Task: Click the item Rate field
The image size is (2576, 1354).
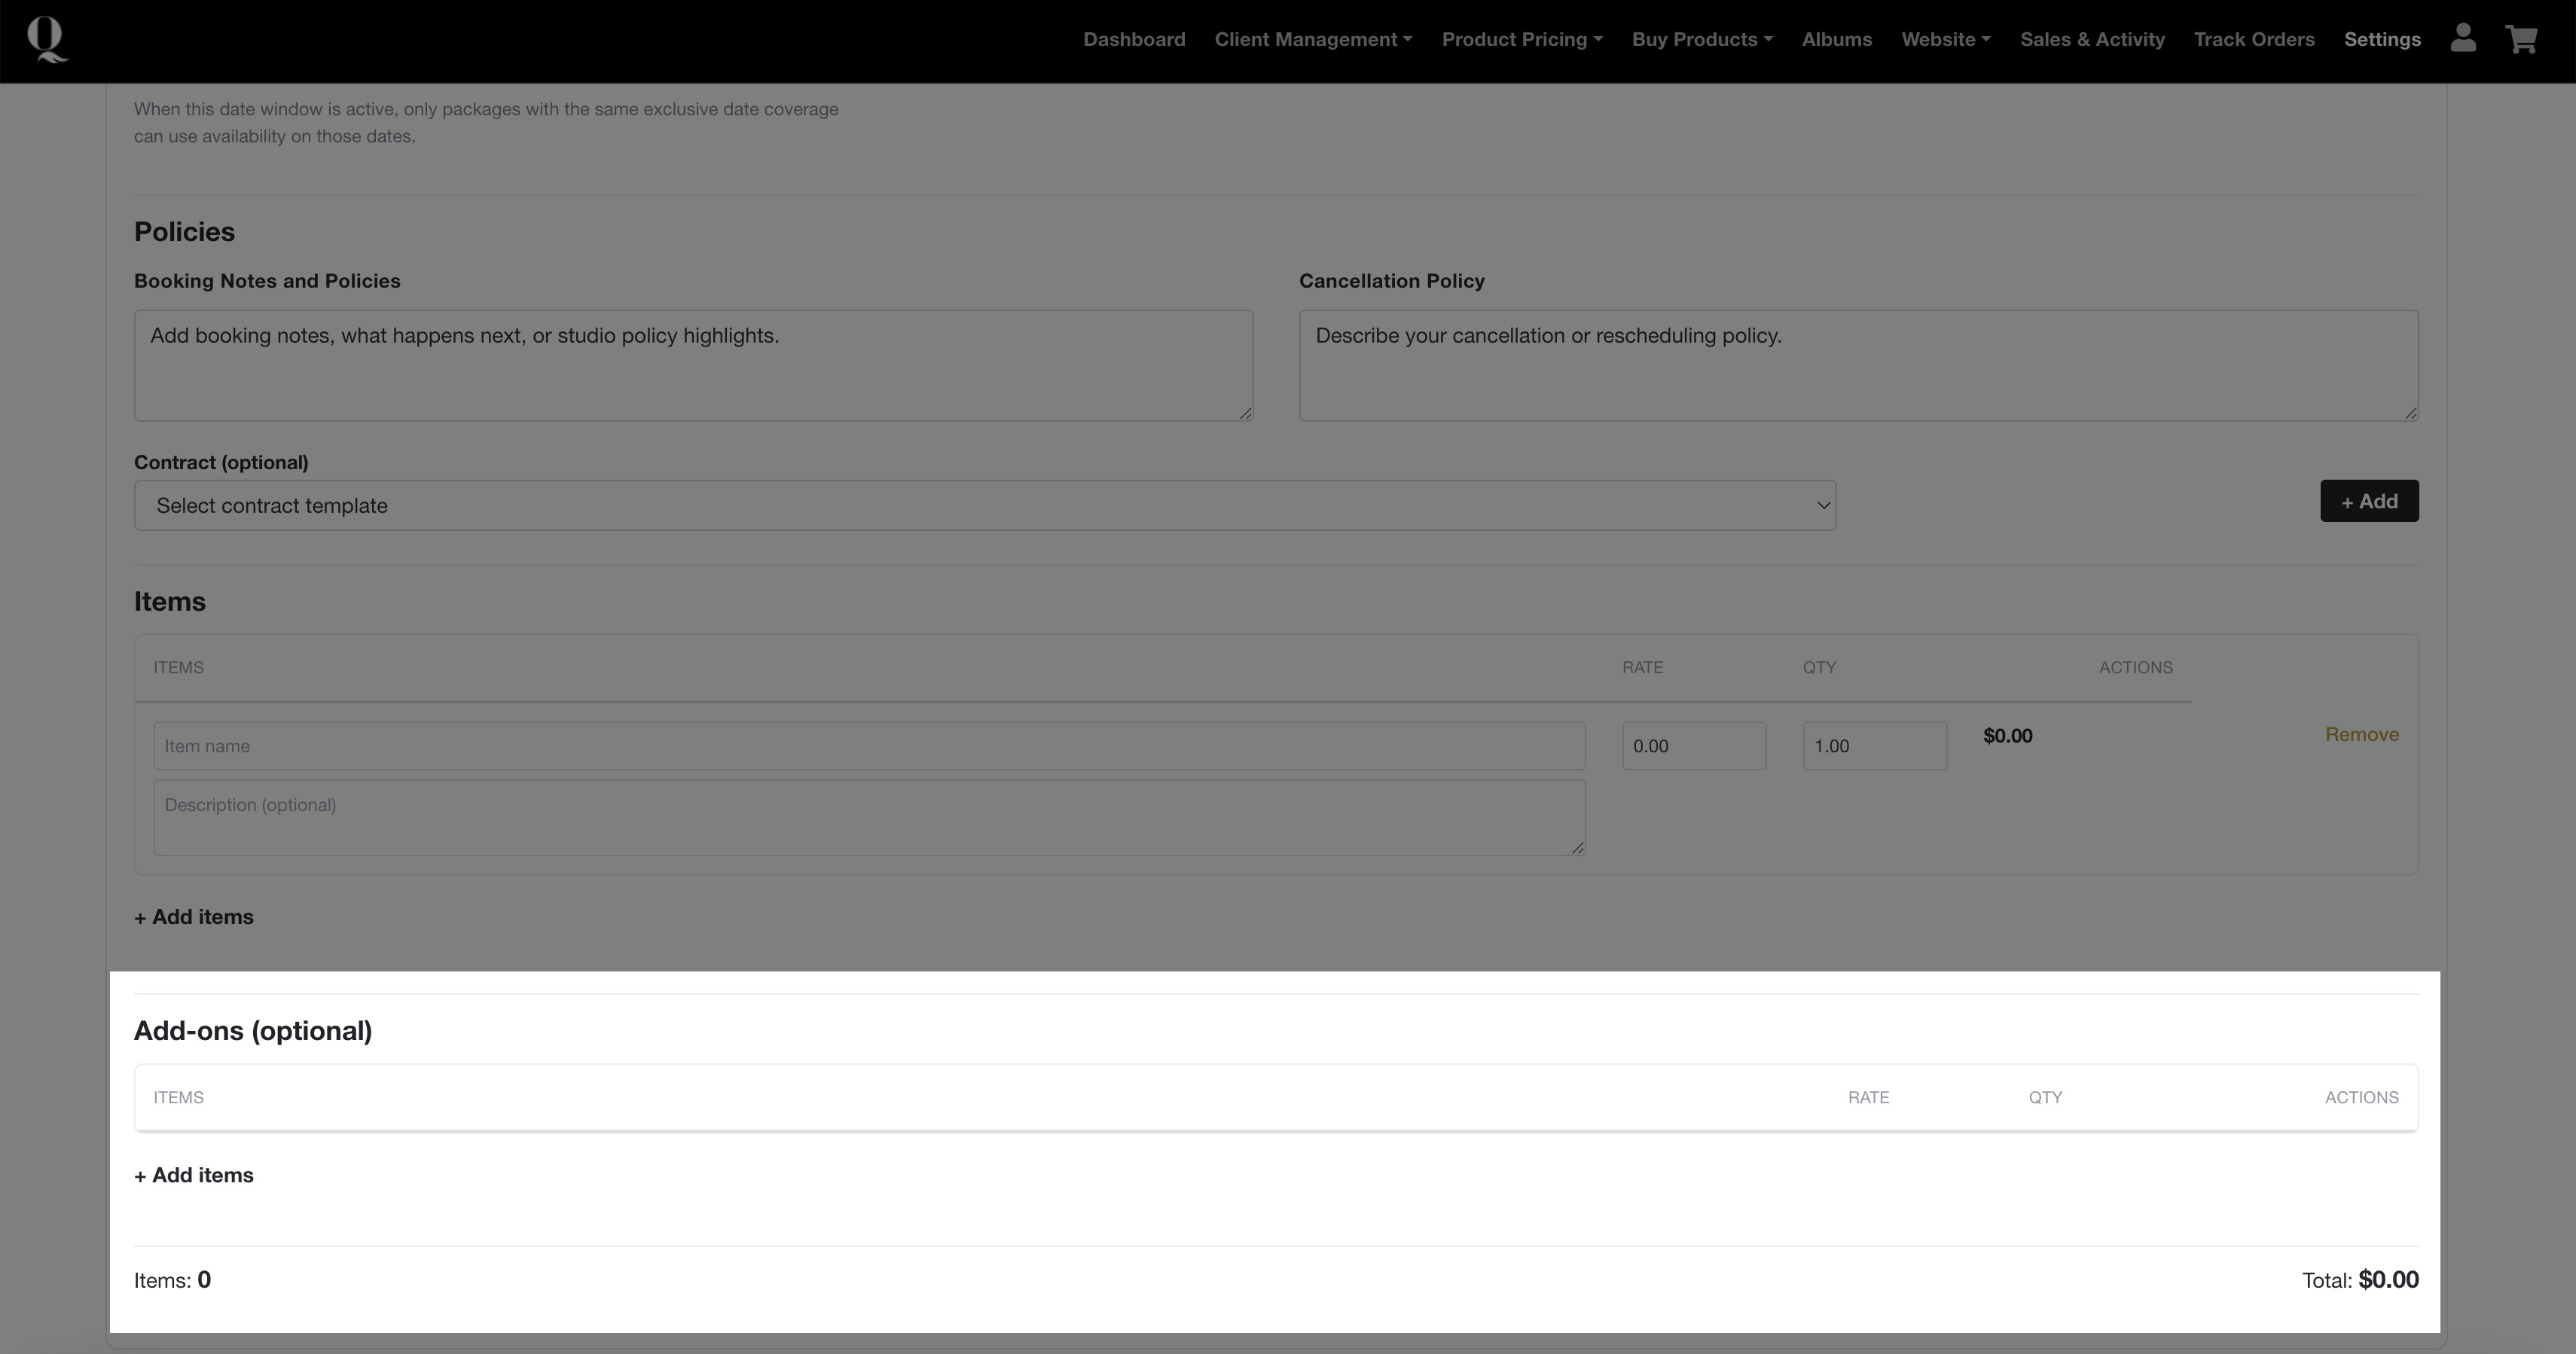Action: 1693,746
